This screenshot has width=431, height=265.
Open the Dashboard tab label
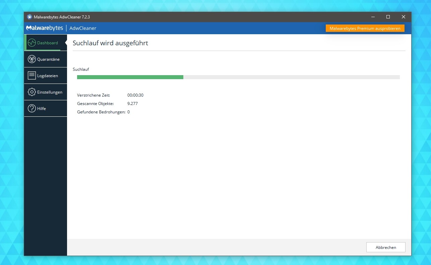pos(48,43)
